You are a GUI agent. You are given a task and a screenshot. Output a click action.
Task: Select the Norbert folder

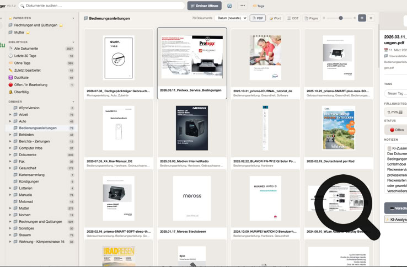pyautogui.click(x=41, y=215)
